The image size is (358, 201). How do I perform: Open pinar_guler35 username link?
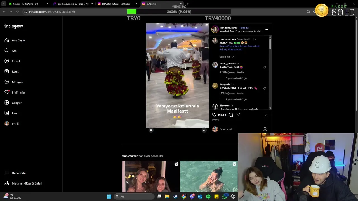pyautogui.click(x=228, y=64)
